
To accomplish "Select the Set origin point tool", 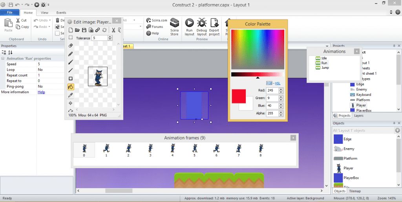I will pos(71,103).
